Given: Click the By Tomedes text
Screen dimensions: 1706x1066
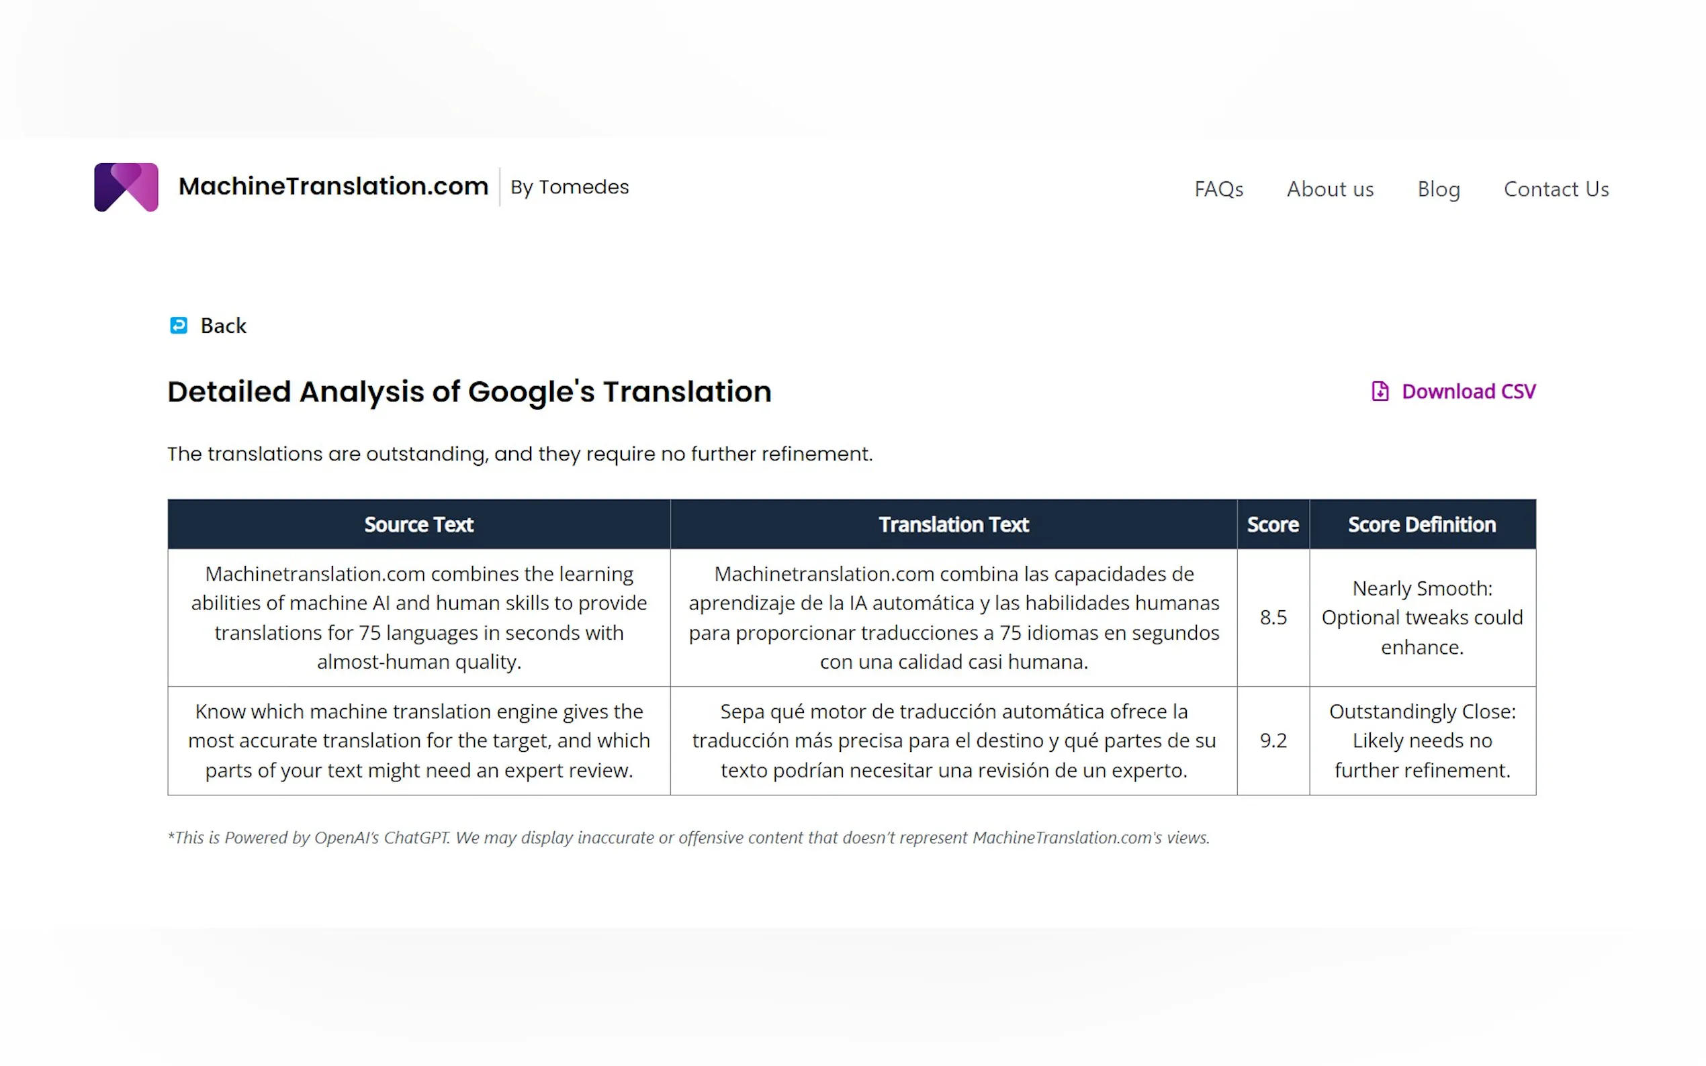Looking at the screenshot, I should tap(569, 187).
